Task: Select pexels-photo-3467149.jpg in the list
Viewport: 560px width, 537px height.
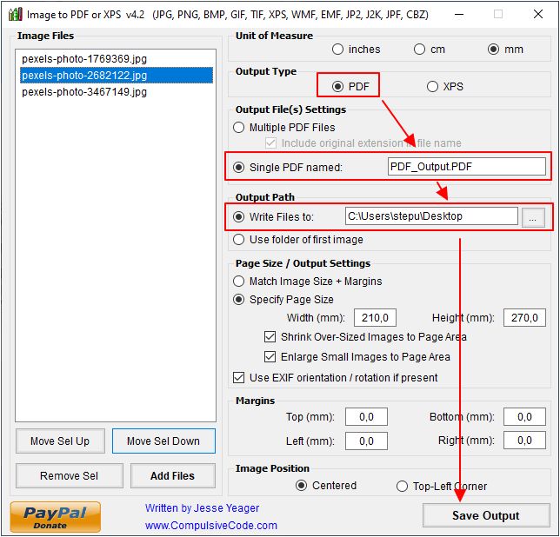Action: click(x=116, y=92)
